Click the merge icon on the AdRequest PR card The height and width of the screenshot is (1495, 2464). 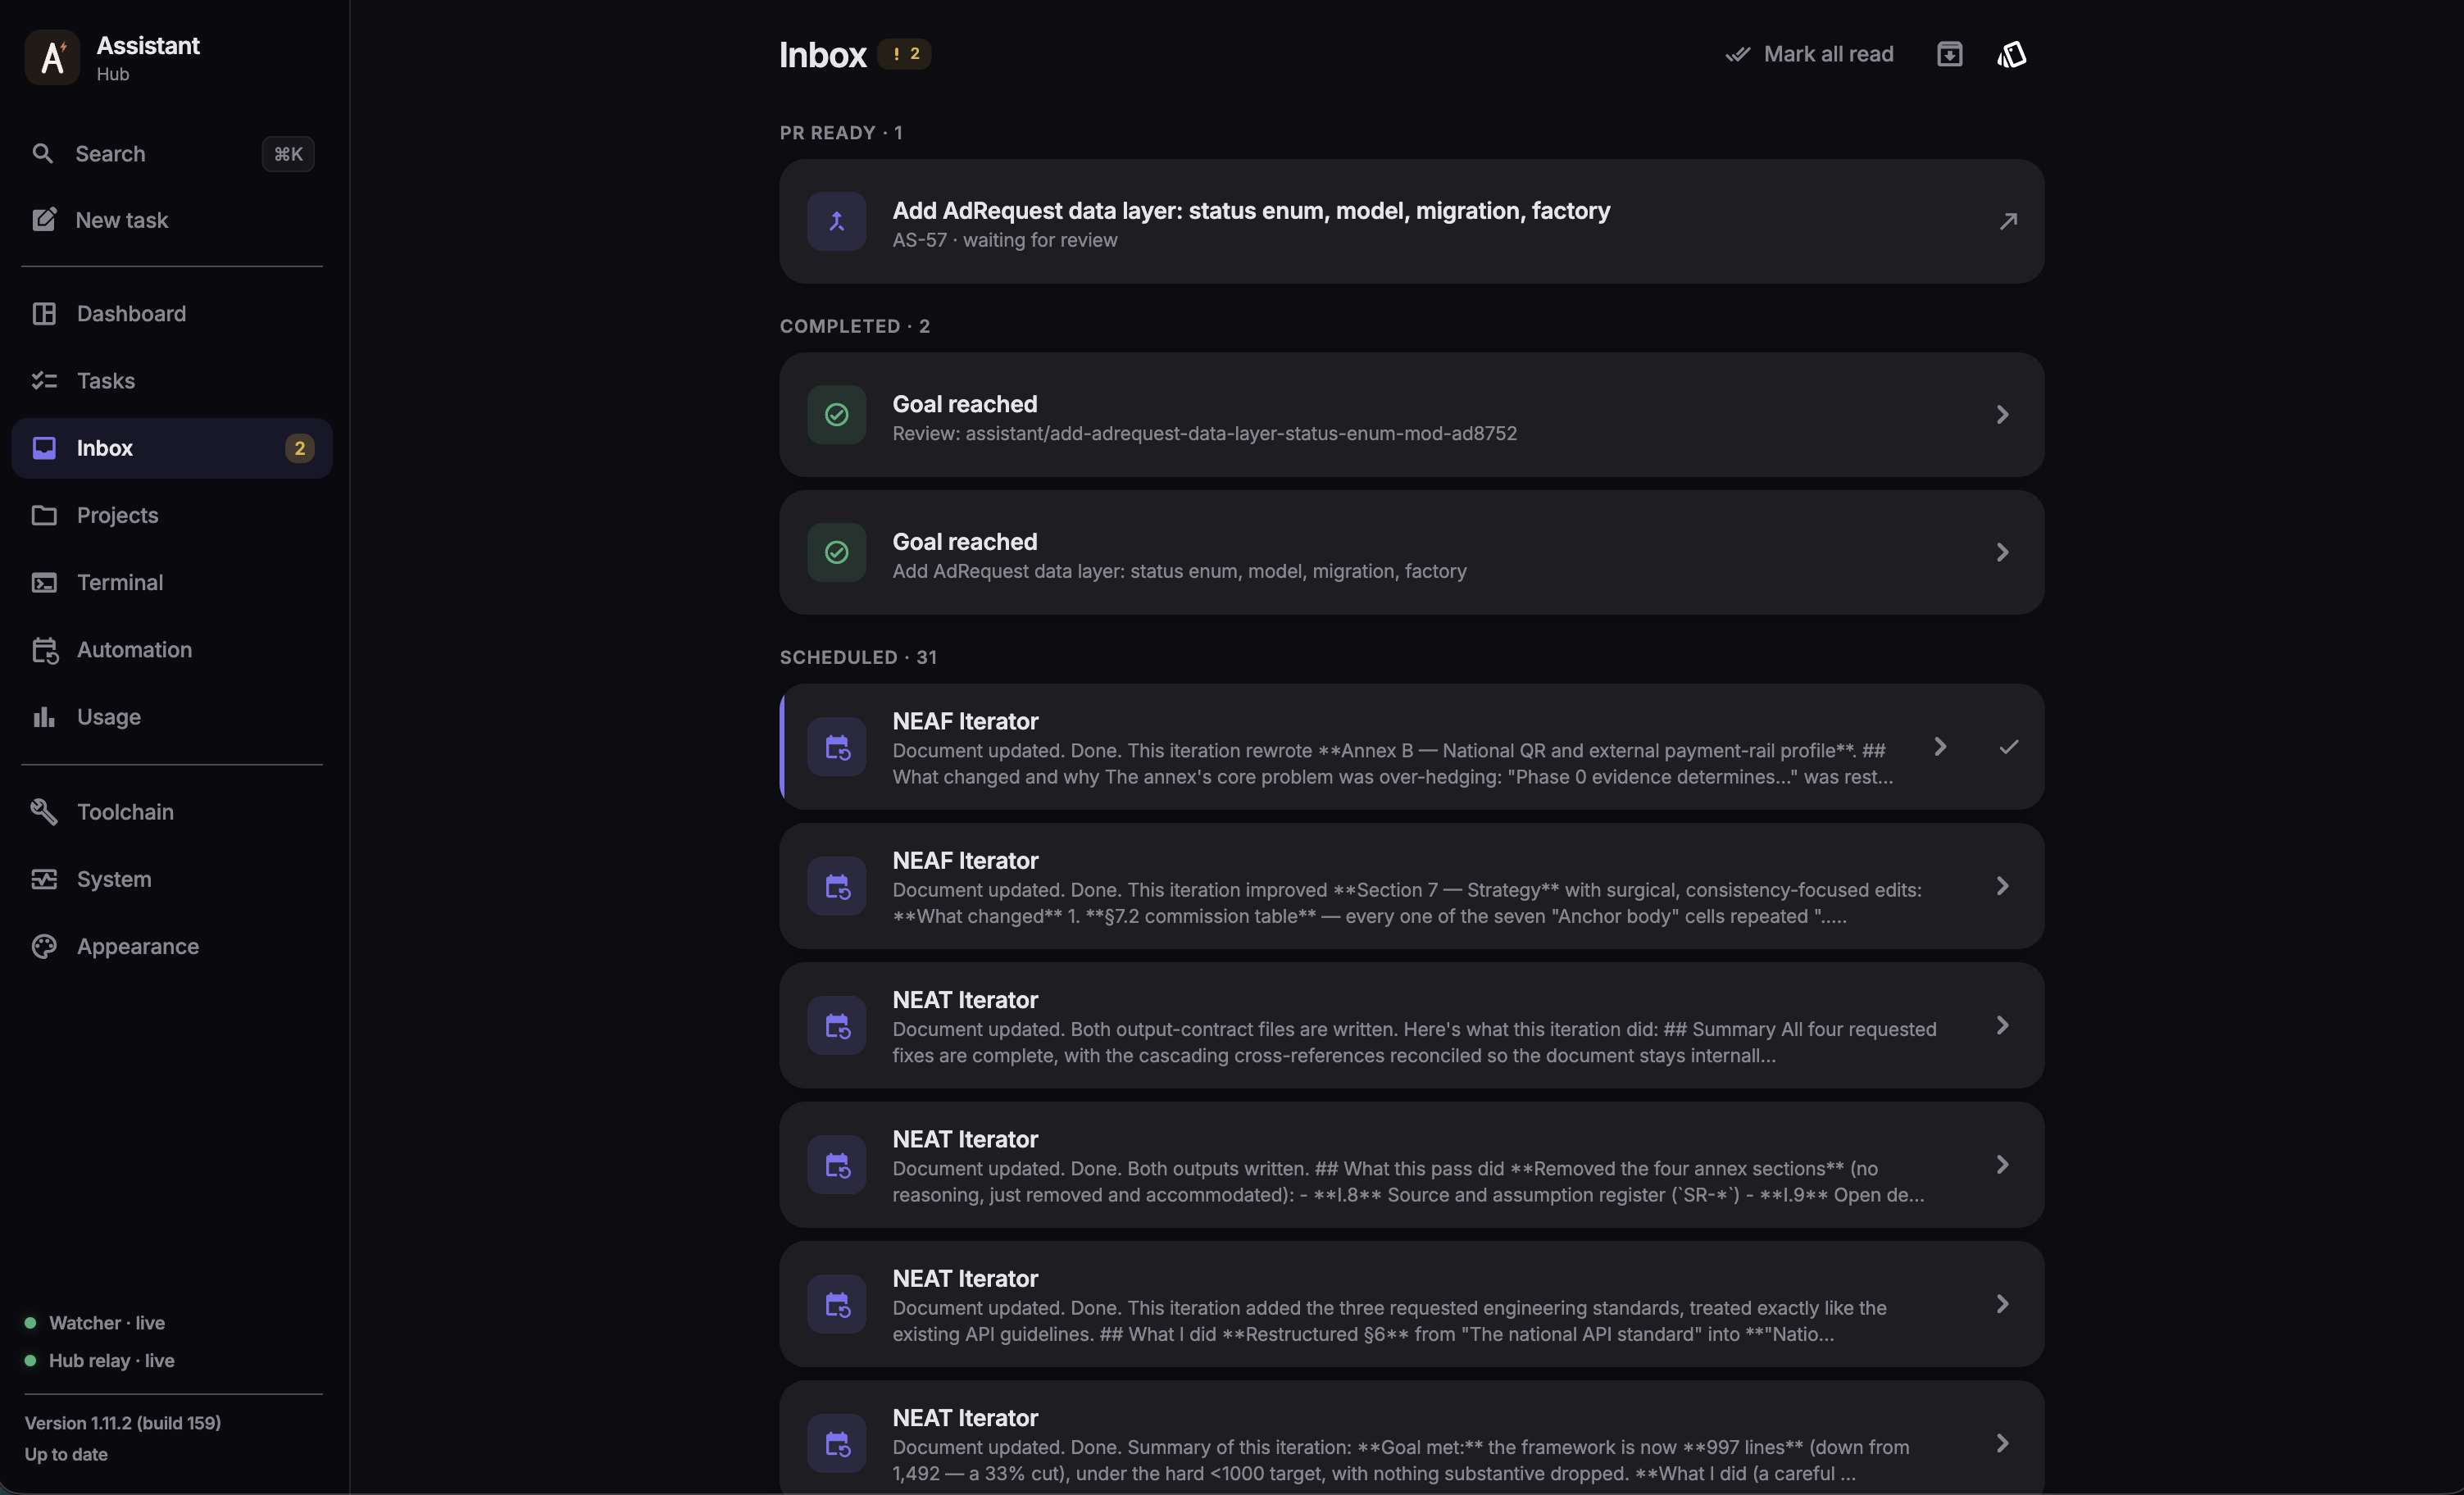tap(836, 221)
